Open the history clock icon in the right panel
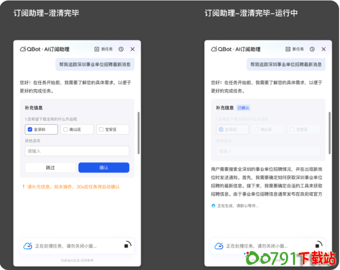The width and height of the screenshot is (340, 270). [312, 49]
